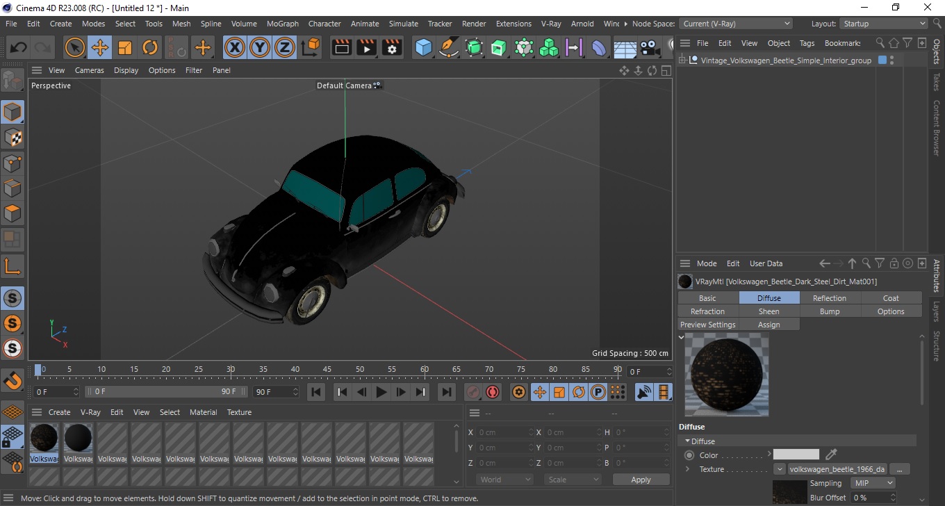The height and width of the screenshot is (506, 945).
Task: Click the Assign button
Action: pyautogui.click(x=769, y=325)
